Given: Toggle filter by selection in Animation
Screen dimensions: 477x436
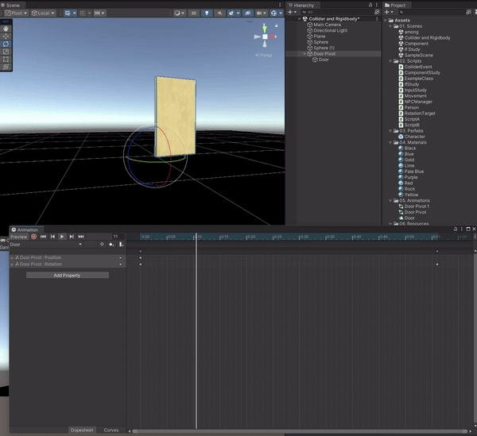Looking at the screenshot, I should (x=102, y=245).
